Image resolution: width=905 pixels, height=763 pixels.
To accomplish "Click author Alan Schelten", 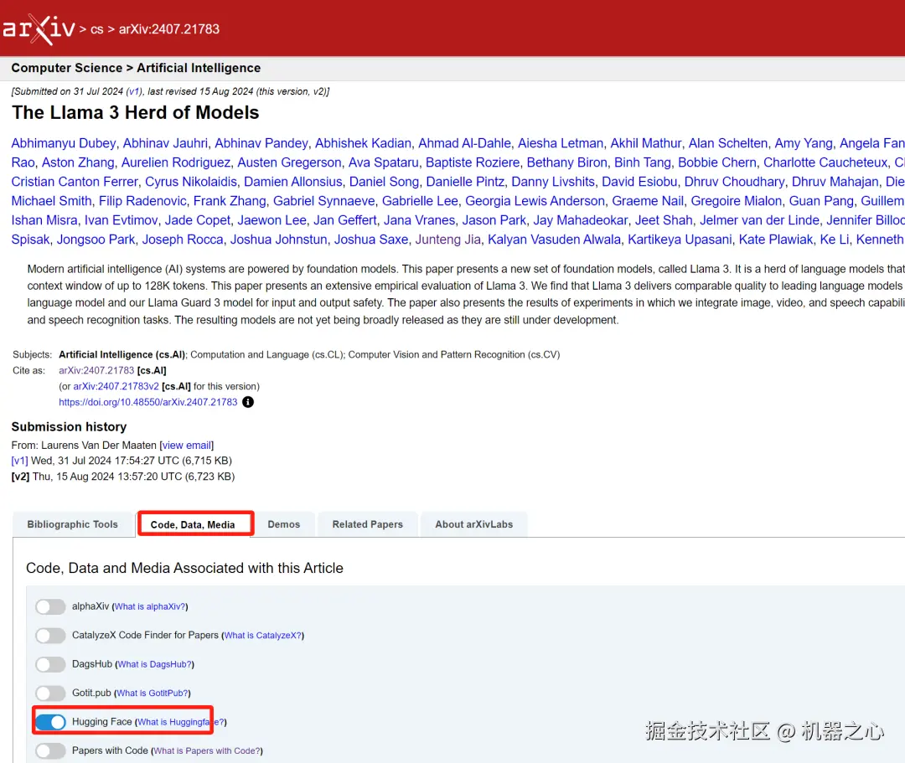I will [x=728, y=143].
